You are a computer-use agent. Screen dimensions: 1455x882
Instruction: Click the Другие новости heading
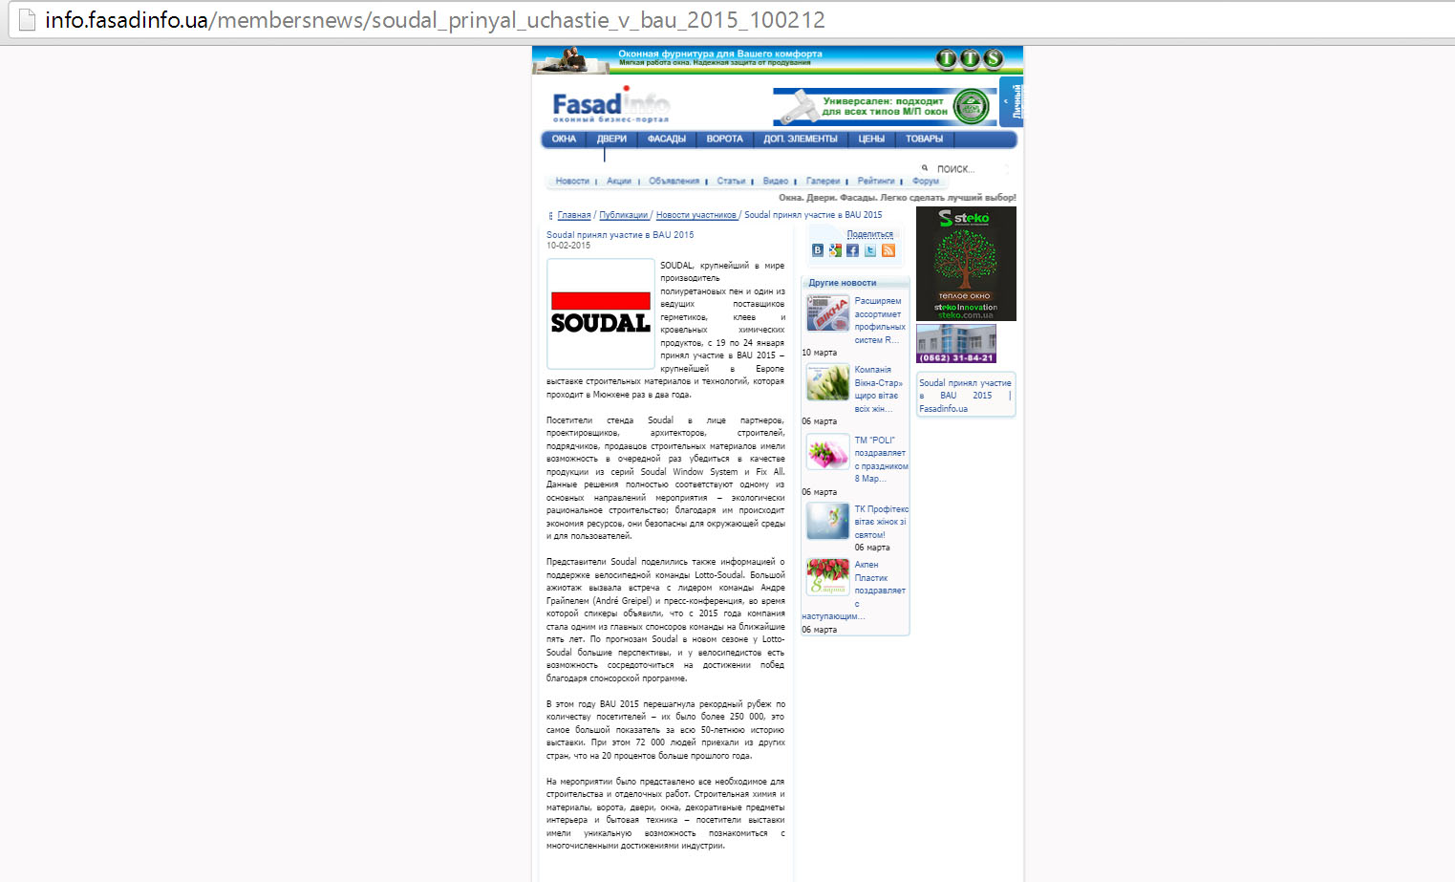pos(843,283)
